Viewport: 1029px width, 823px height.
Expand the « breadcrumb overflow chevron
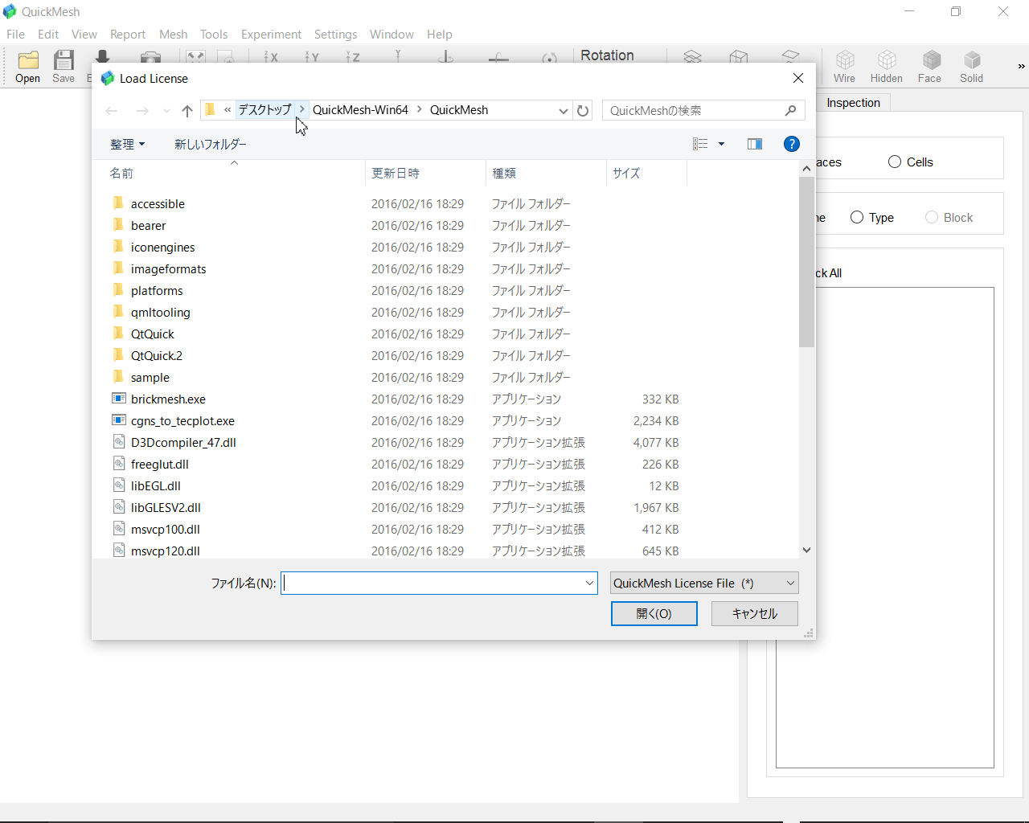[228, 110]
